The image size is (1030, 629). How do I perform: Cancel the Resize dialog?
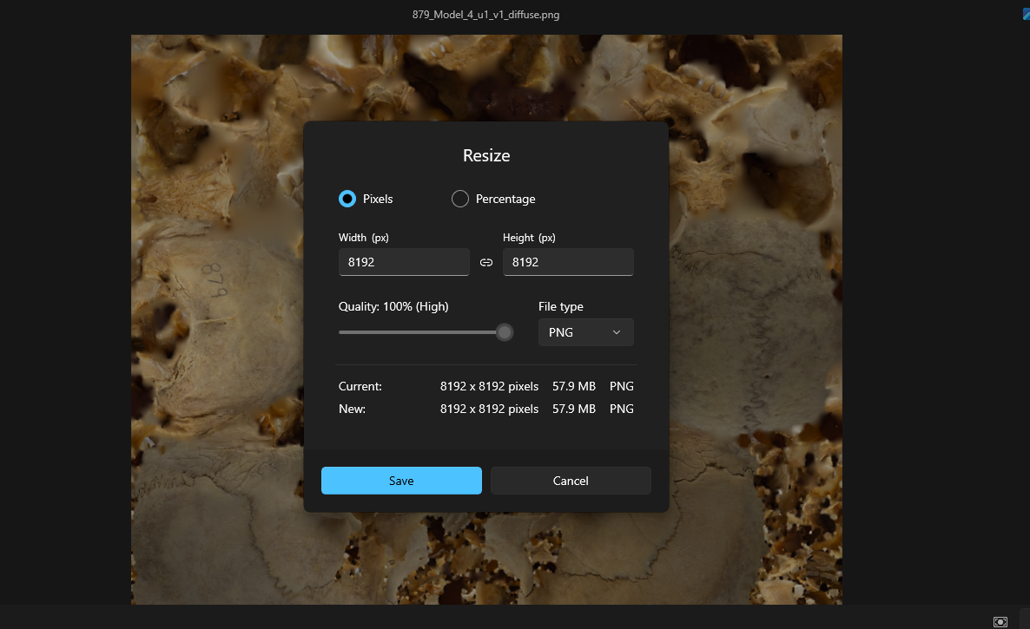pos(571,481)
